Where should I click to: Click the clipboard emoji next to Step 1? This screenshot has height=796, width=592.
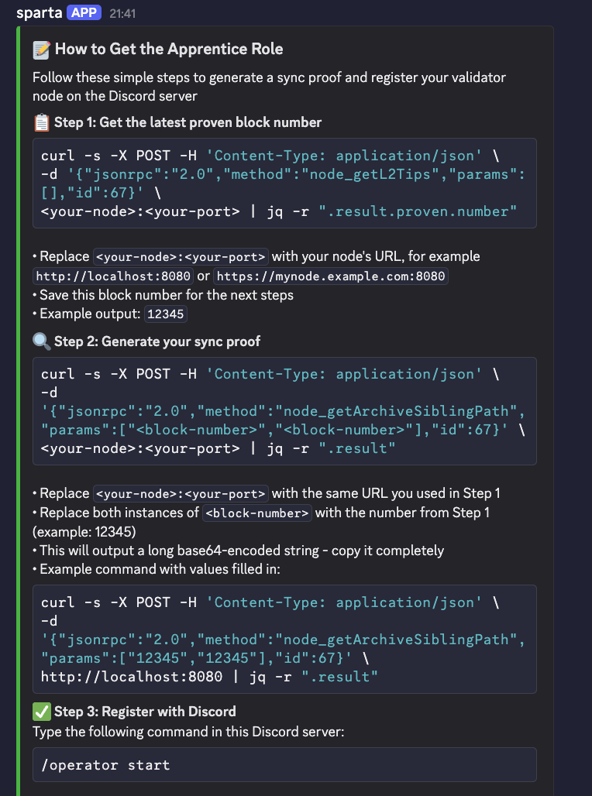42,122
